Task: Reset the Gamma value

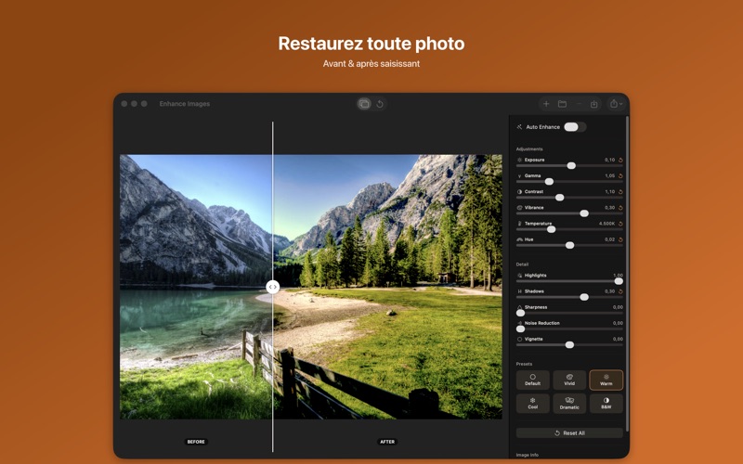Action: [x=620, y=175]
